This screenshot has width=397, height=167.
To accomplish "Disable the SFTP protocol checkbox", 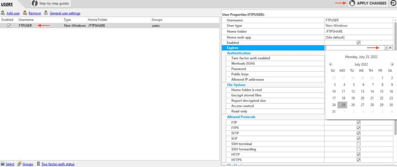I will pyautogui.click(x=358, y=133).
